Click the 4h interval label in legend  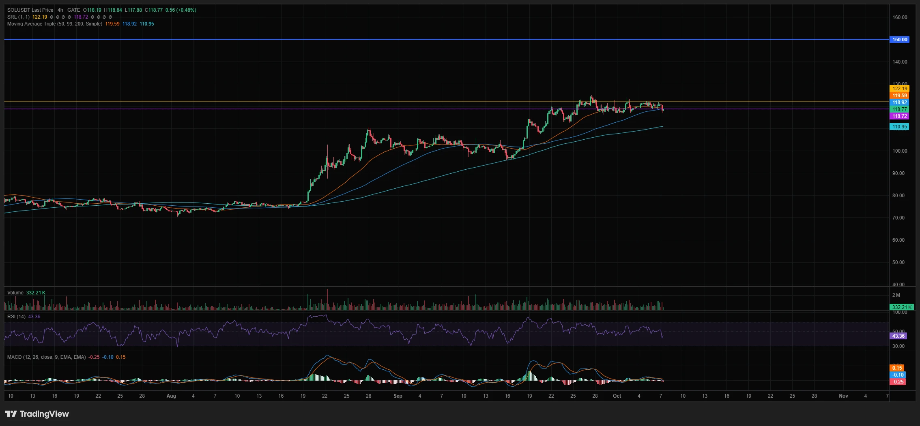60,10
